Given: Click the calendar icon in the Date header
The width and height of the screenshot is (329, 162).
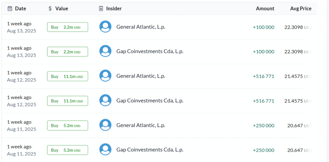Looking at the screenshot, I should coord(10,9).
